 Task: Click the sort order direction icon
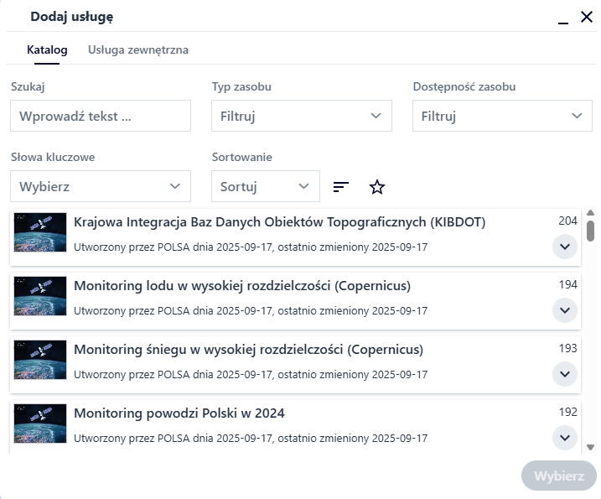click(x=340, y=187)
